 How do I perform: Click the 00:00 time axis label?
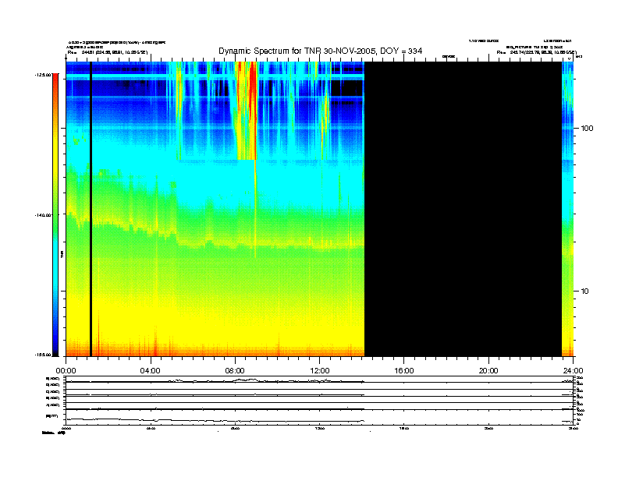66,371
